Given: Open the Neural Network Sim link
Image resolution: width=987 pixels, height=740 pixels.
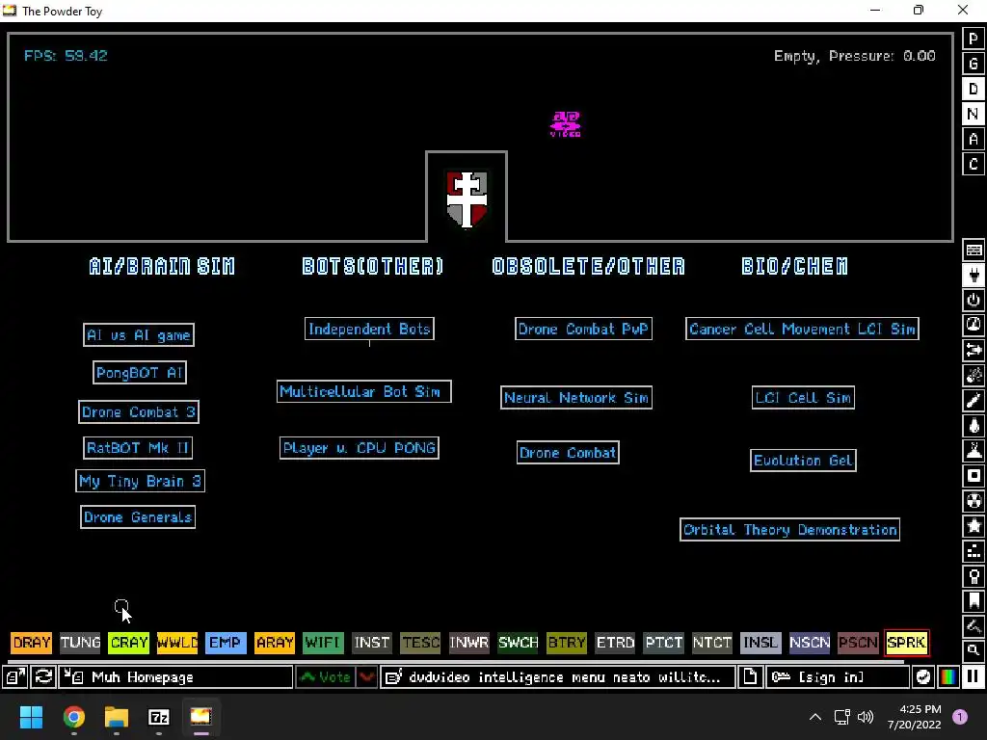Looking at the screenshot, I should point(576,398).
